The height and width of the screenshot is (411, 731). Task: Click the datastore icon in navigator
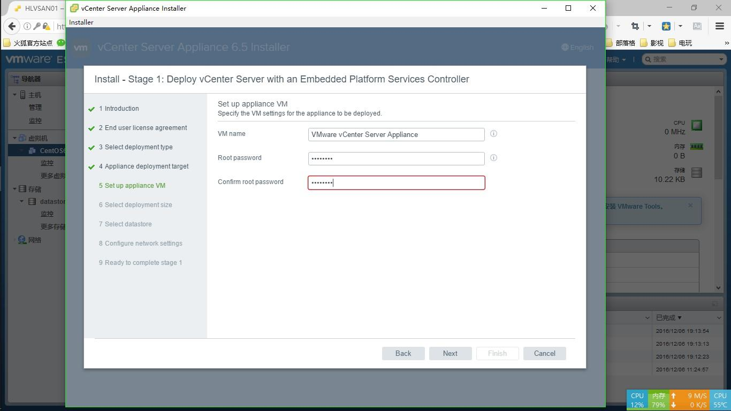click(x=32, y=202)
